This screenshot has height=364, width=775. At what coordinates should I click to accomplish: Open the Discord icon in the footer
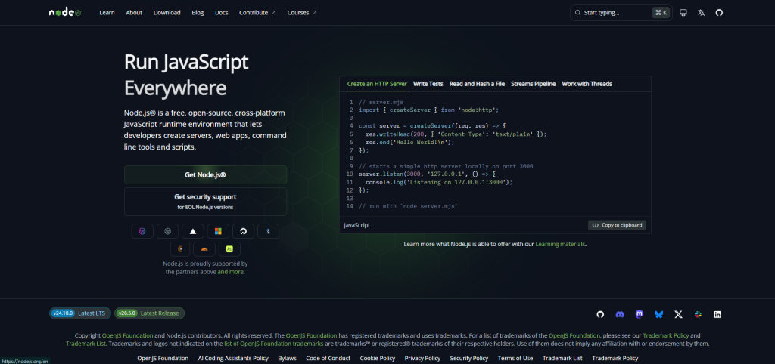point(620,314)
